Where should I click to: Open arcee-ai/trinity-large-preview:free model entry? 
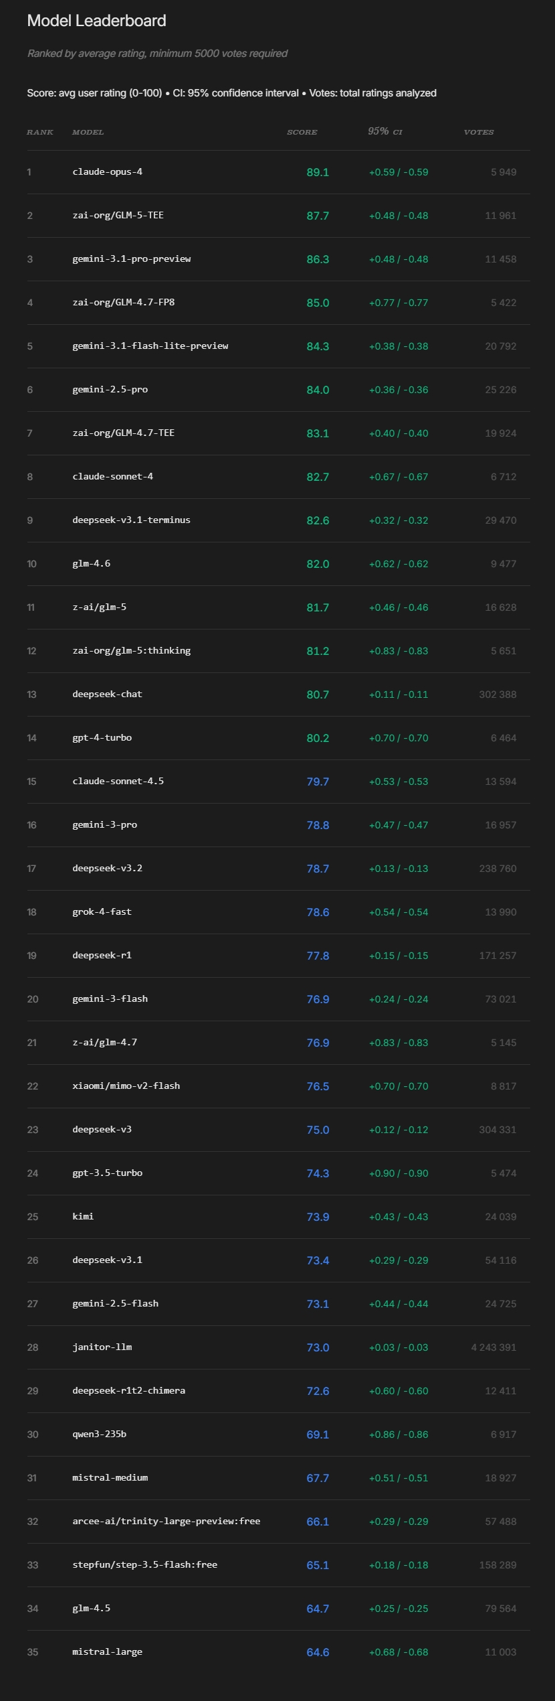click(x=166, y=1522)
